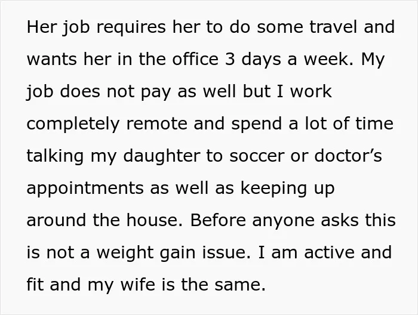Viewport: 418px width, 315px height.
Task: Click the word "keeping" in the sixth line
Action: [x=273, y=189]
